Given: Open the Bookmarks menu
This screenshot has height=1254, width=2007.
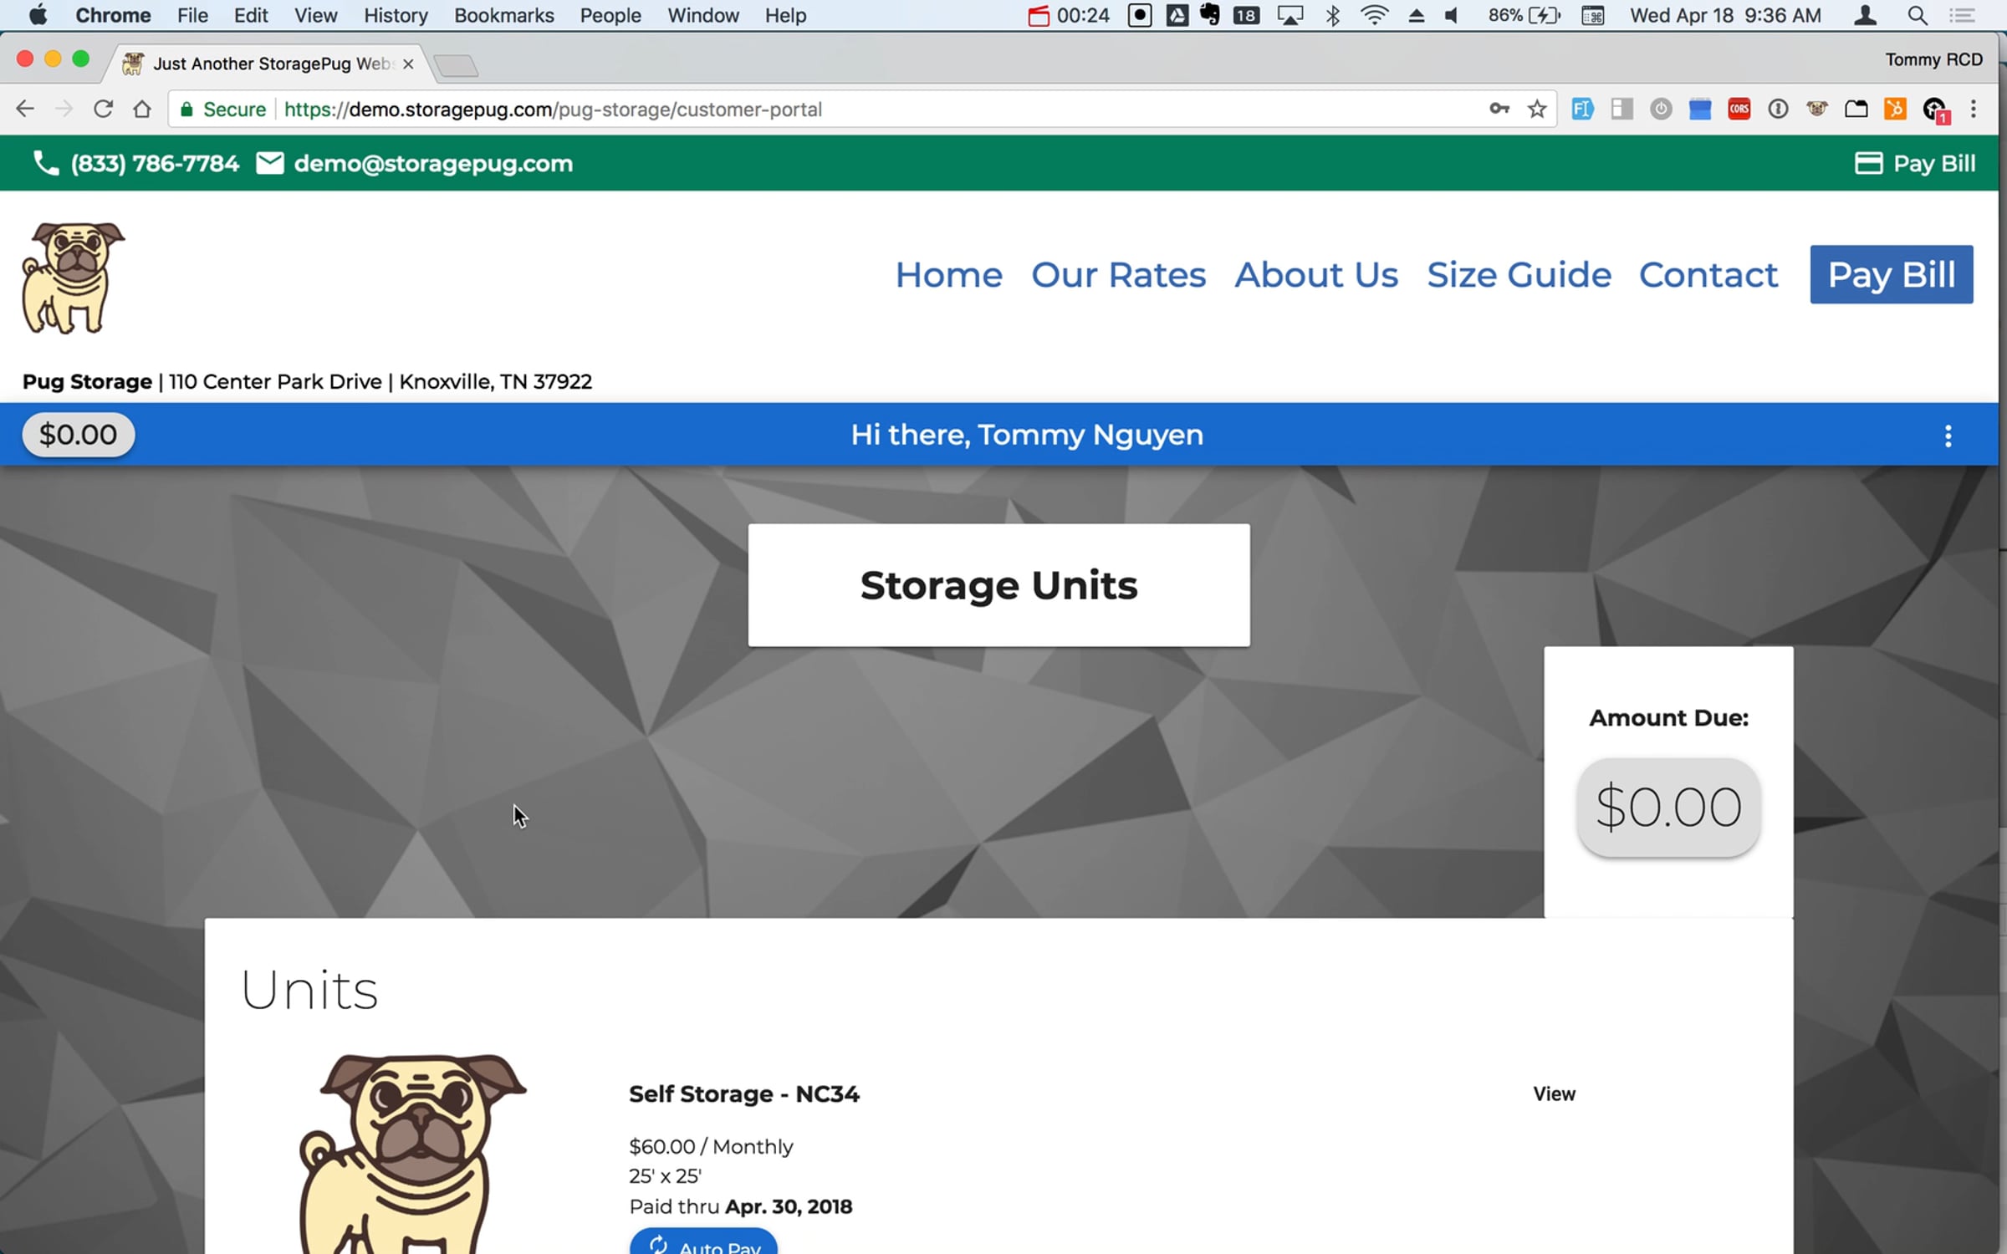Looking at the screenshot, I should (504, 15).
